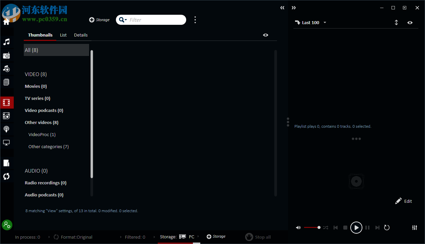The height and width of the screenshot is (244, 425).
Task: Adjust the red volume slider
Action: [312, 228]
